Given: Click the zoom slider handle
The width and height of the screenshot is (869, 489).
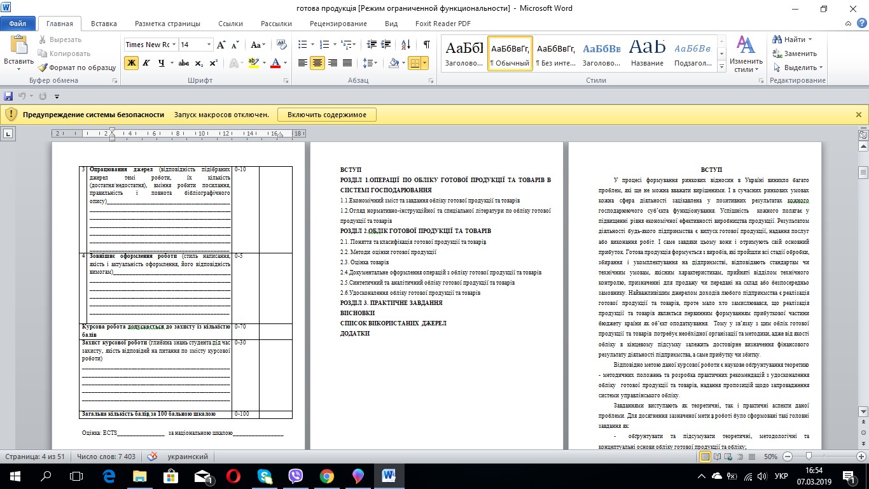Looking at the screenshot, I should tap(809, 457).
